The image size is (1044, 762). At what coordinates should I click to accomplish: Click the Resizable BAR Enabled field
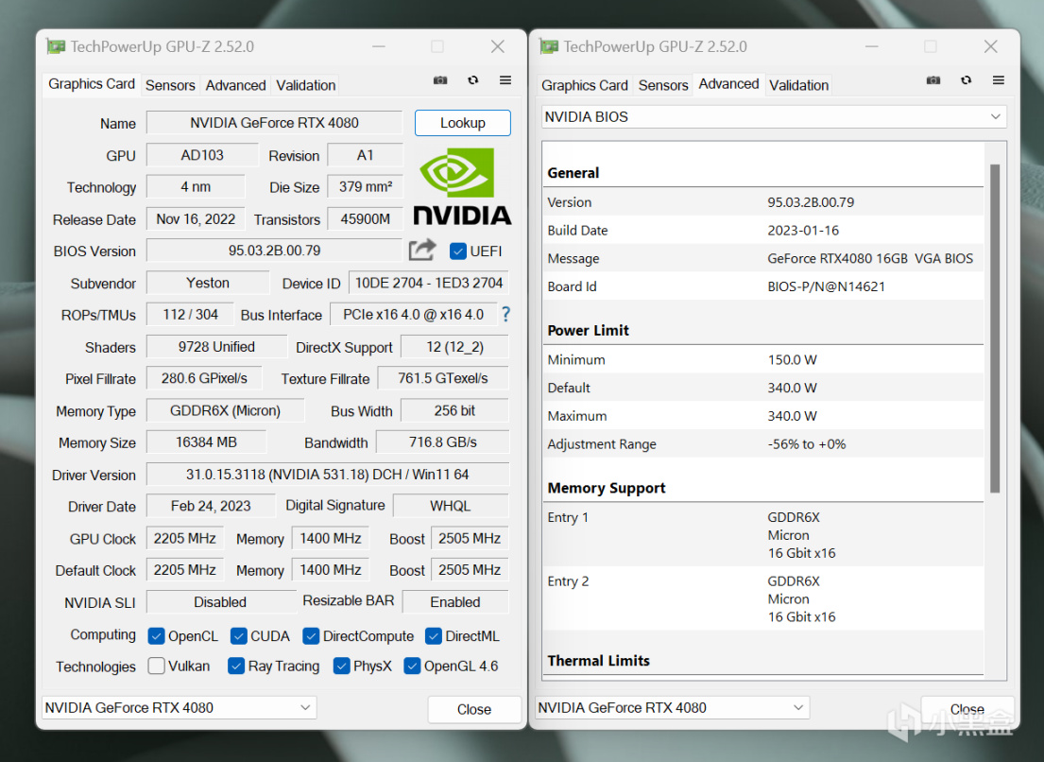[x=455, y=602]
